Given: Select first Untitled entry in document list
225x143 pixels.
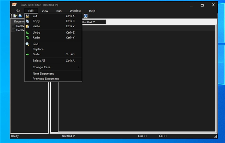Looking at the screenshot, I should coord(20,26).
